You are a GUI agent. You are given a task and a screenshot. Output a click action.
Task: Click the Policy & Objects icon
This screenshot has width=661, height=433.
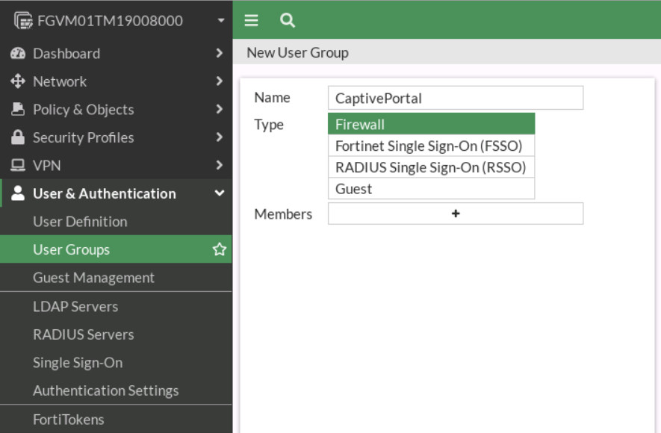pos(17,109)
